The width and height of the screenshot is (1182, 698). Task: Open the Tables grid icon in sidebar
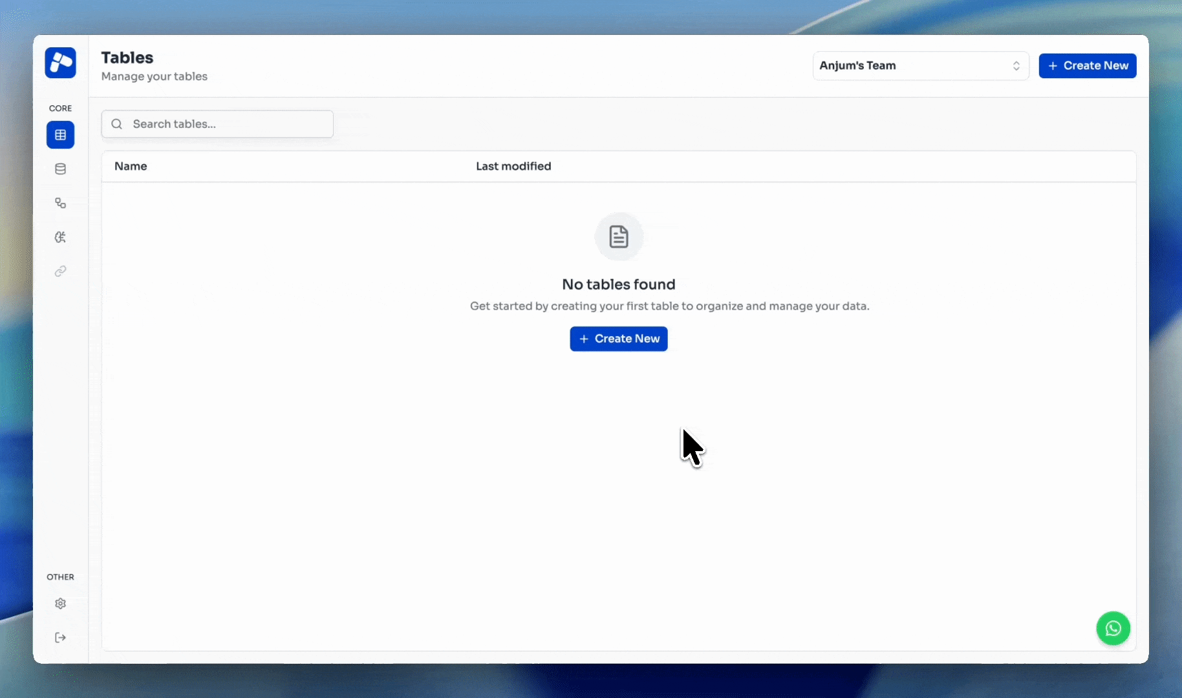point(60,135)
